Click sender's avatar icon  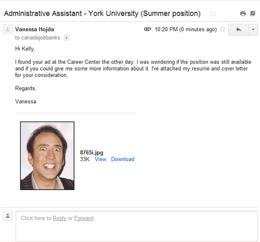pyautogui.click(x=8, y=29)
